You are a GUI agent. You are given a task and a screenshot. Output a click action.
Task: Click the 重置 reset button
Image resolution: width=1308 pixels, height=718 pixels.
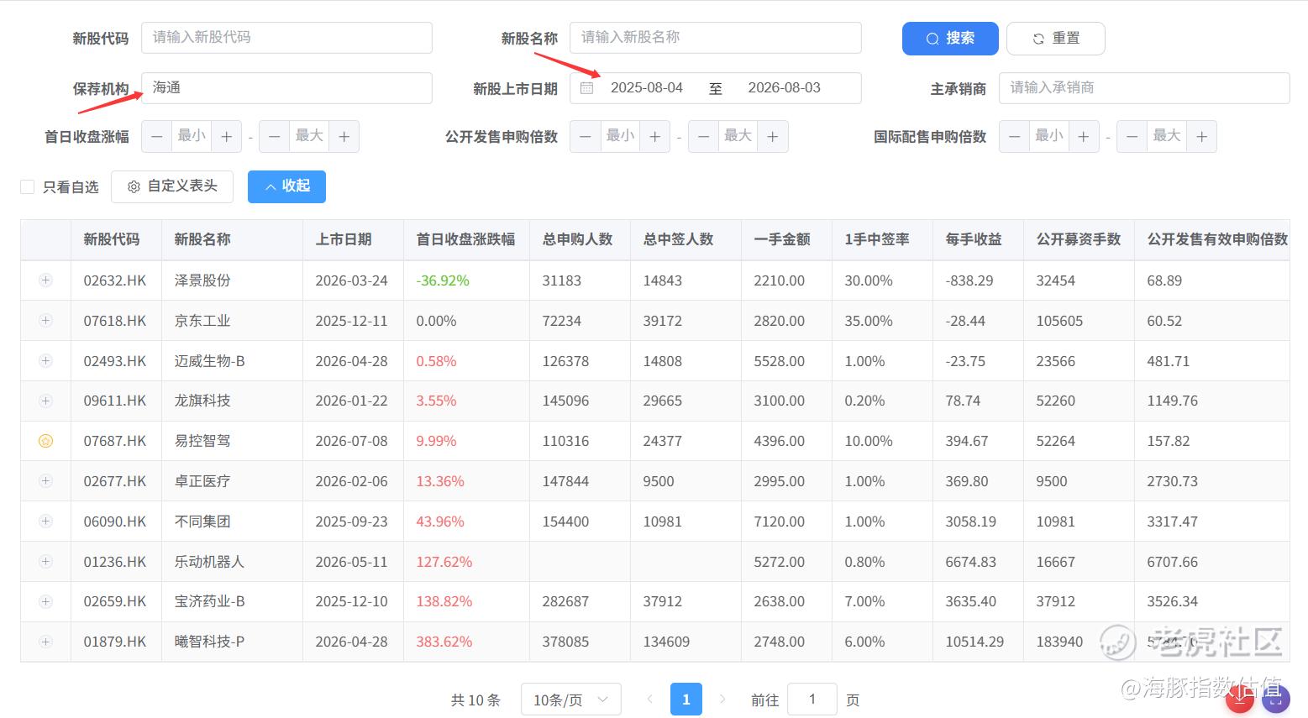(1056, 39)
